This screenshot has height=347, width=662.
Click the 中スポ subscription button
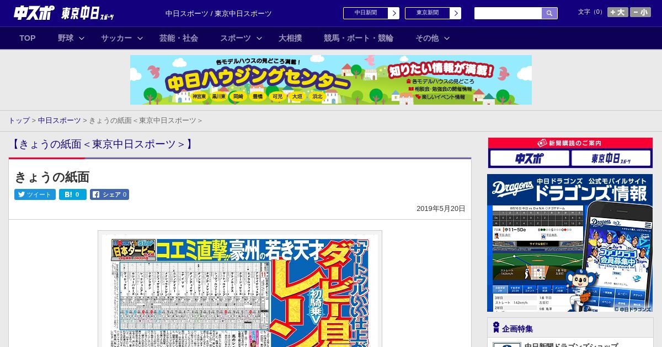(x=530, y=159)
